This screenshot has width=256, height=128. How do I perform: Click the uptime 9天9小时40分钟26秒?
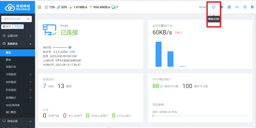click(68, 61)
